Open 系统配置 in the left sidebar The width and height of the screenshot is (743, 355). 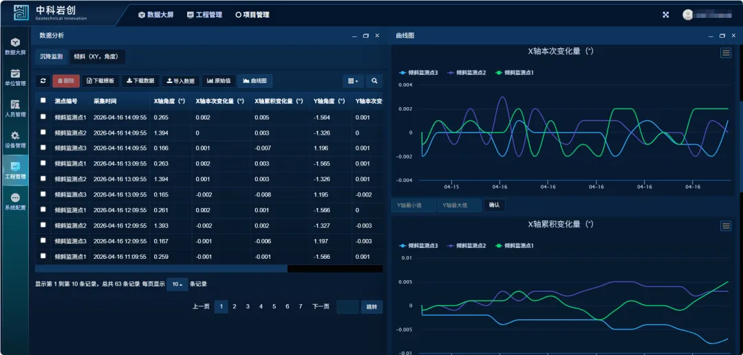(x=15, y=201)
